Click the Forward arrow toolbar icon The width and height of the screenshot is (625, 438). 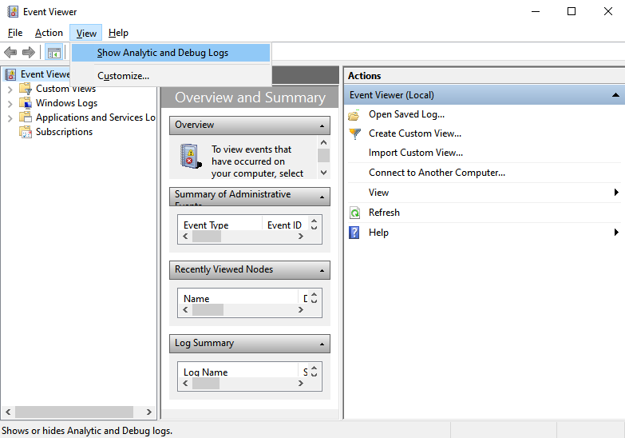pos(28,52)
